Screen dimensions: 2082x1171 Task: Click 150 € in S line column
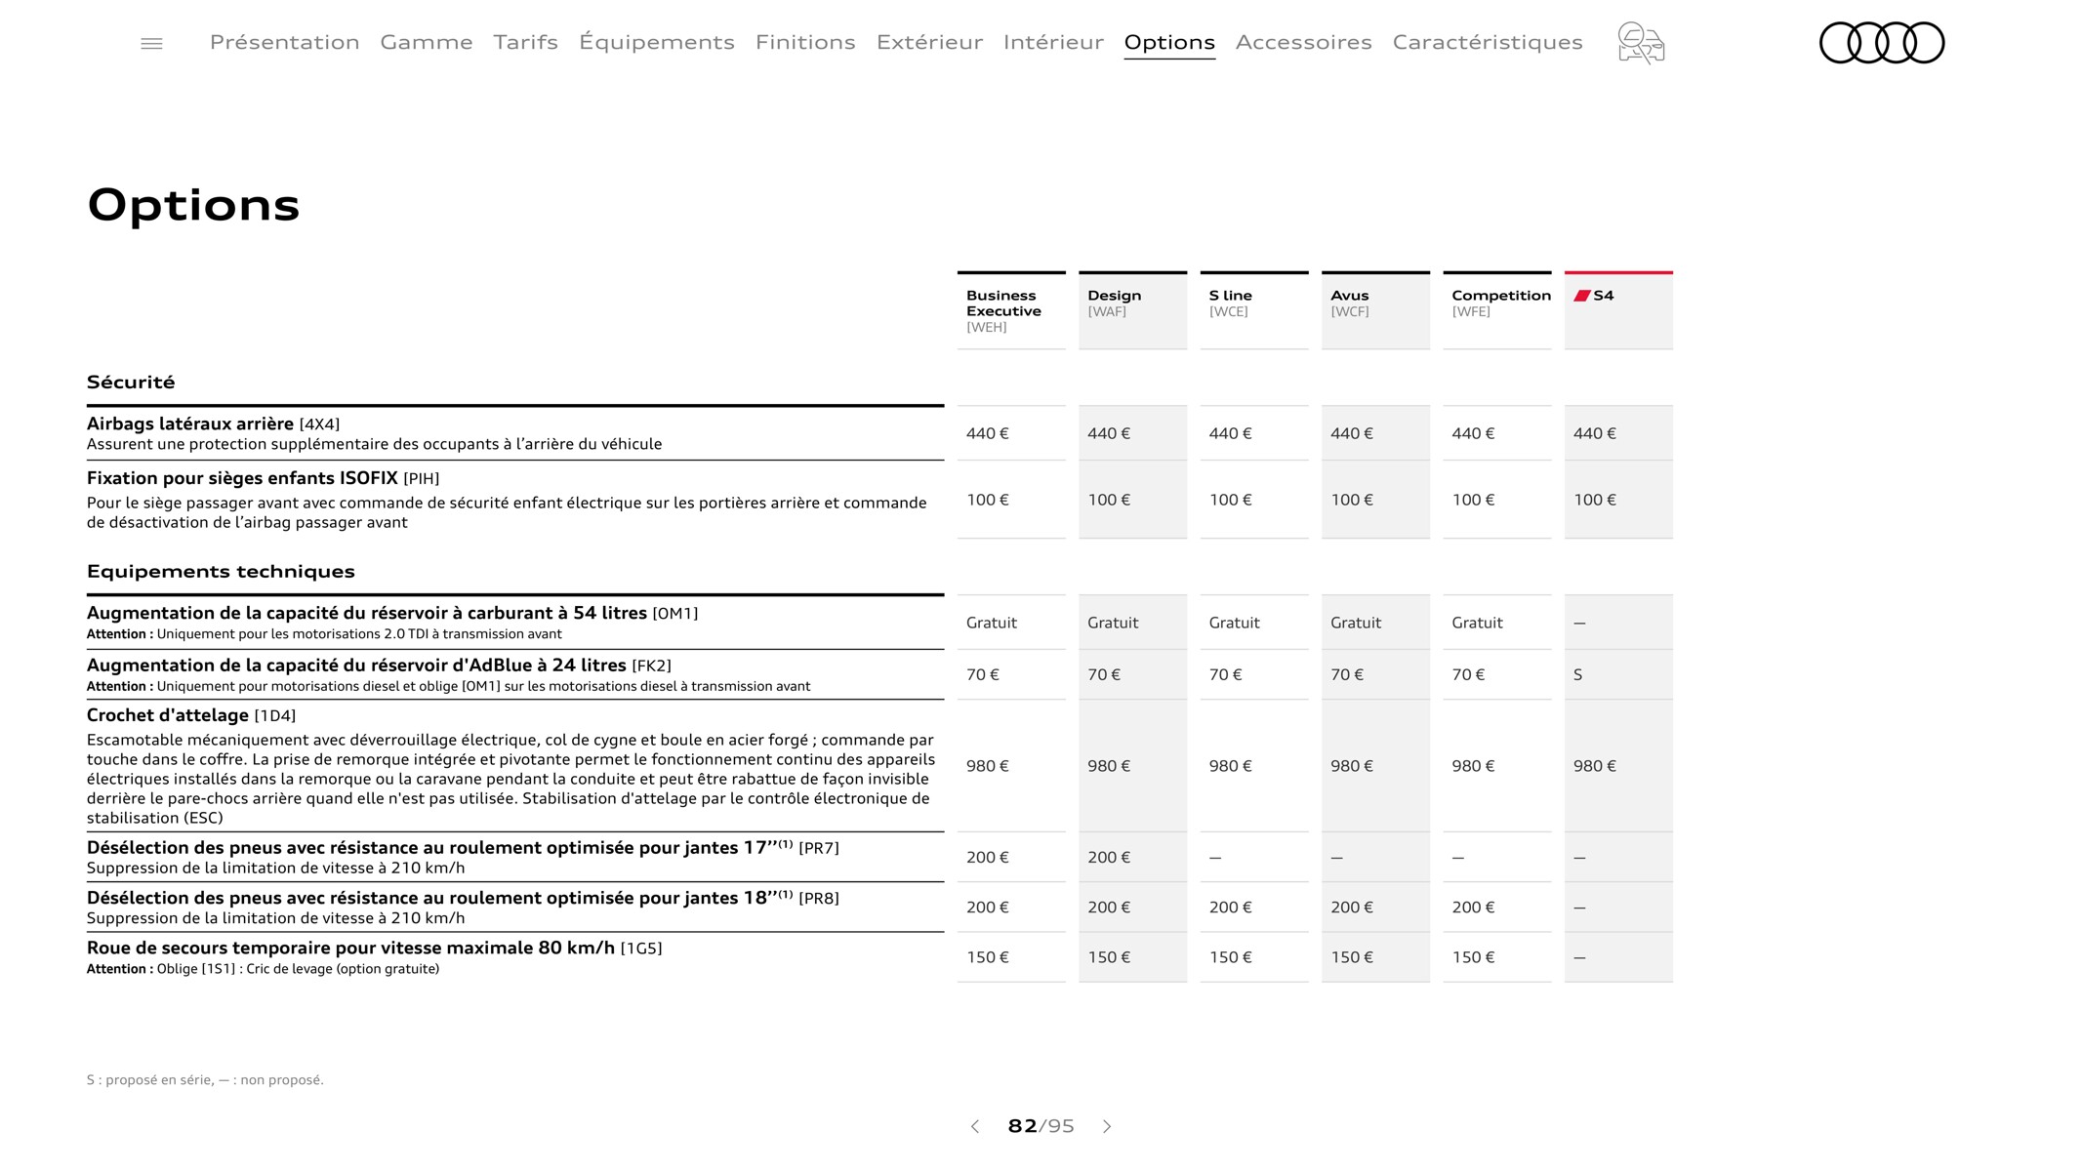pos(1231,957)
